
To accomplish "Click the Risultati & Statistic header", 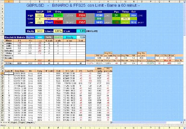I will 15,37.
